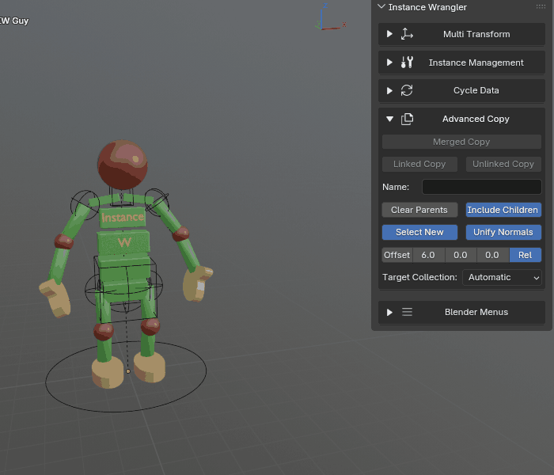Click the Target Collection label

coord(419,277)
